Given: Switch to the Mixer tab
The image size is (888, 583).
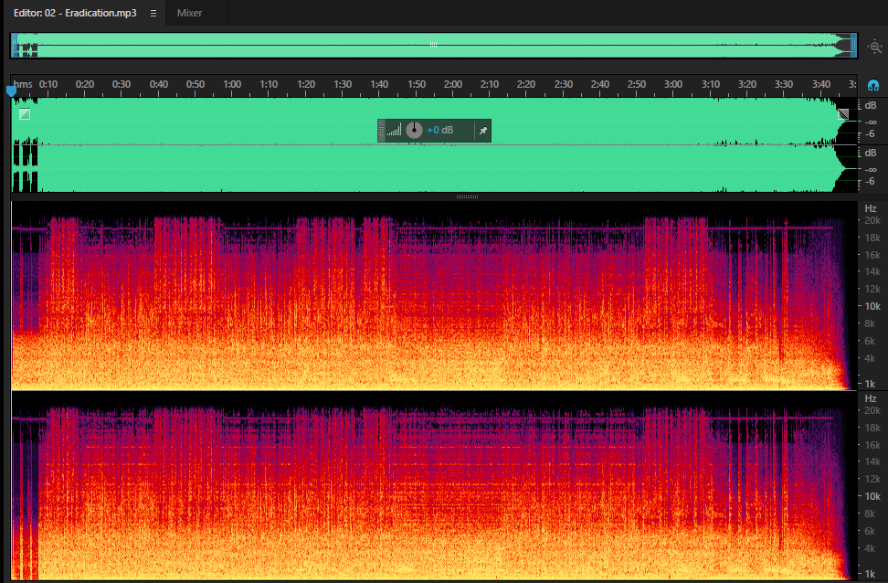Looking at the screenshot, I should point(189,13).
